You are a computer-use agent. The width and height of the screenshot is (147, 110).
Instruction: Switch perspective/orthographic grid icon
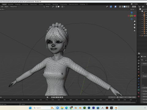[x=134, y=31]
